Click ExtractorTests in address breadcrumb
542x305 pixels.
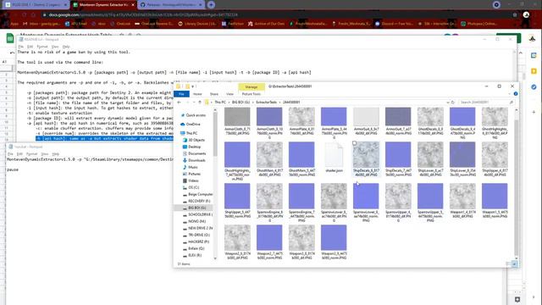tap(266, 103)
